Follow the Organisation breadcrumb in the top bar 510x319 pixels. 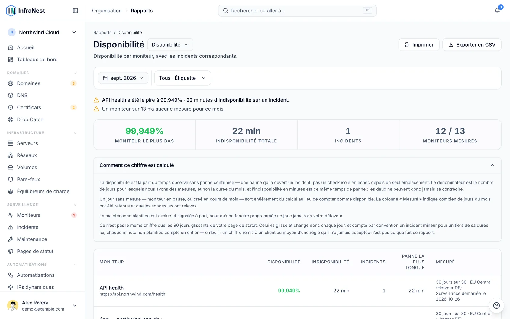tap(107, 11)
